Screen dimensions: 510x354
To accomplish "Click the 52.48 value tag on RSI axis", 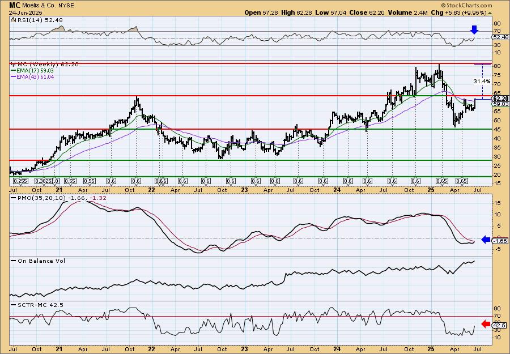I will tap(500, 37).
